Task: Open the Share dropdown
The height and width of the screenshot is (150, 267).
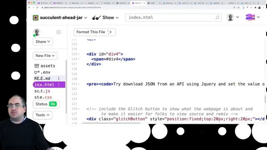Action: 43,42
